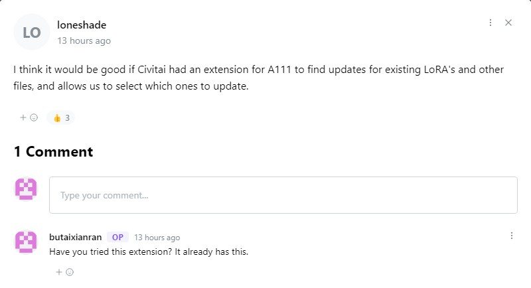531x288 pixels.
Task: Toggle the thumbs-up reaction with count 3
Action: [x=61, y=117]
